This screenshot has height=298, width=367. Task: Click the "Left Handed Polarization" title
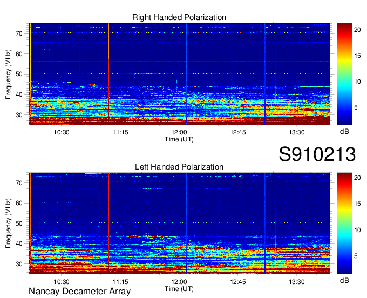(179, 167)
